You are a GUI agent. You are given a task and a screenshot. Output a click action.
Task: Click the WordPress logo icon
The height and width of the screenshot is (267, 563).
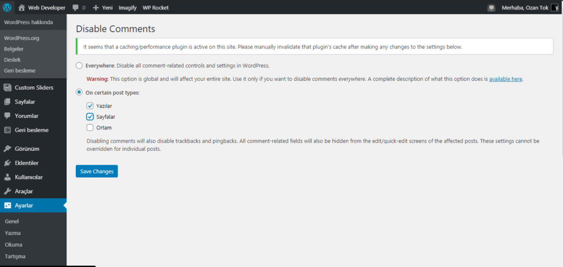pos(7,7)
